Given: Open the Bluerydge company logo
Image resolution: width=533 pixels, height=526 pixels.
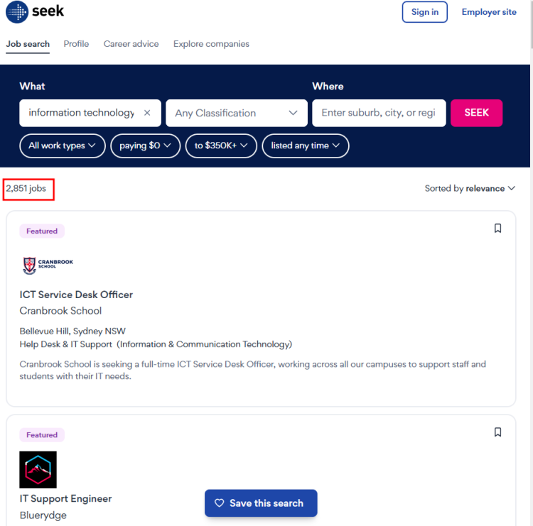Looking at the screenshot, I should [x=38, y=470].
